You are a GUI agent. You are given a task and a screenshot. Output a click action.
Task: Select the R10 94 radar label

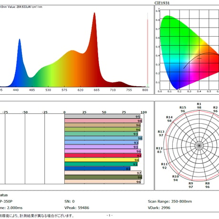(176, 178)
